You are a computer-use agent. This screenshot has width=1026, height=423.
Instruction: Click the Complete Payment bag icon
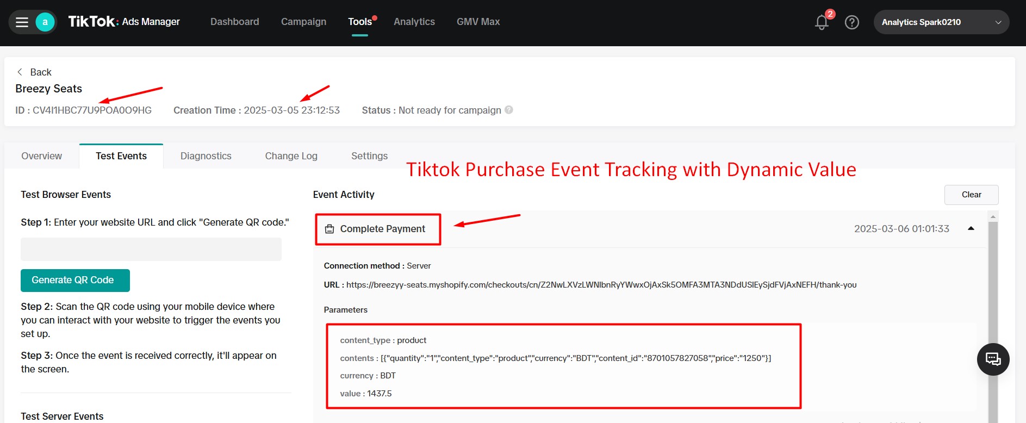[329, 229]
